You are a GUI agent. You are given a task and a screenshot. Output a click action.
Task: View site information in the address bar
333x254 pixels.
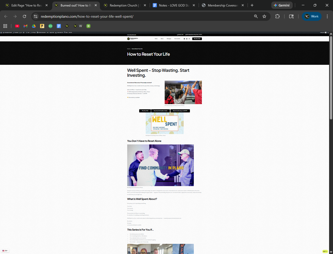click(36, 16)
